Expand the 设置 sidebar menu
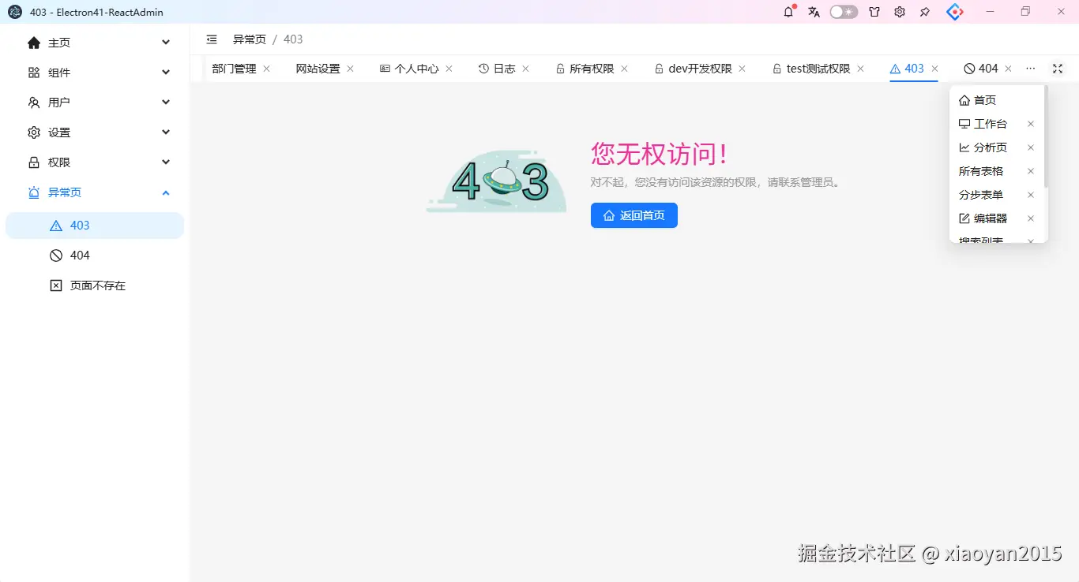The height and width of the screenshot is (582, 1079). pos(100,132)
